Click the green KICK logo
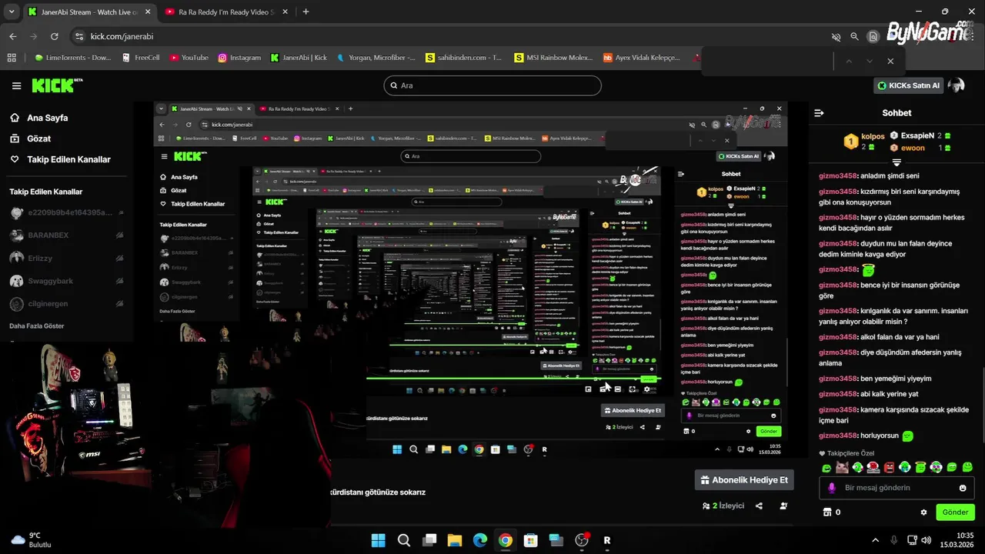985x554 pixels. click(57, 85)
